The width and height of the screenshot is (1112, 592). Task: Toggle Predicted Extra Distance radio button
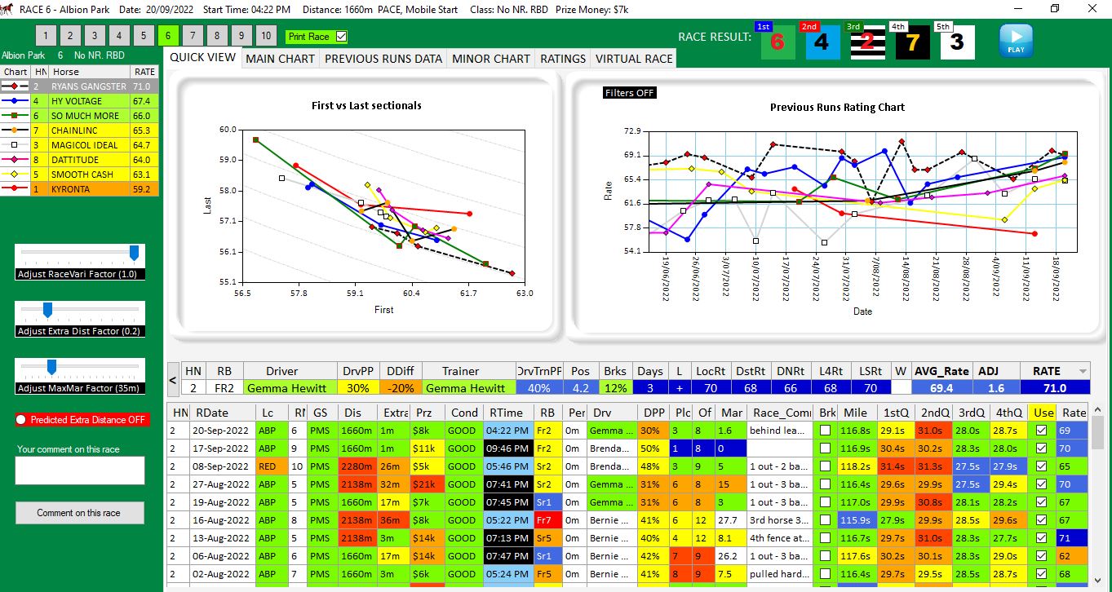pyautogui.click(x=21, y=420)
